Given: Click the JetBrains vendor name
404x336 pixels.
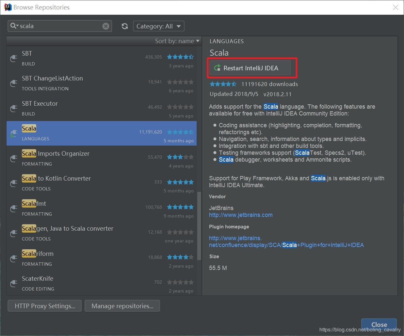Looking at the screenshot, I should (x=221, y=208).
